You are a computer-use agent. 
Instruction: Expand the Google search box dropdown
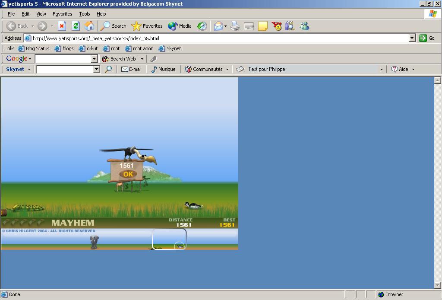coord(95,59)
